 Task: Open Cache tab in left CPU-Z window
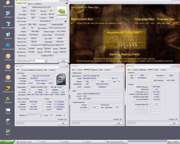[x=24, y=70]
